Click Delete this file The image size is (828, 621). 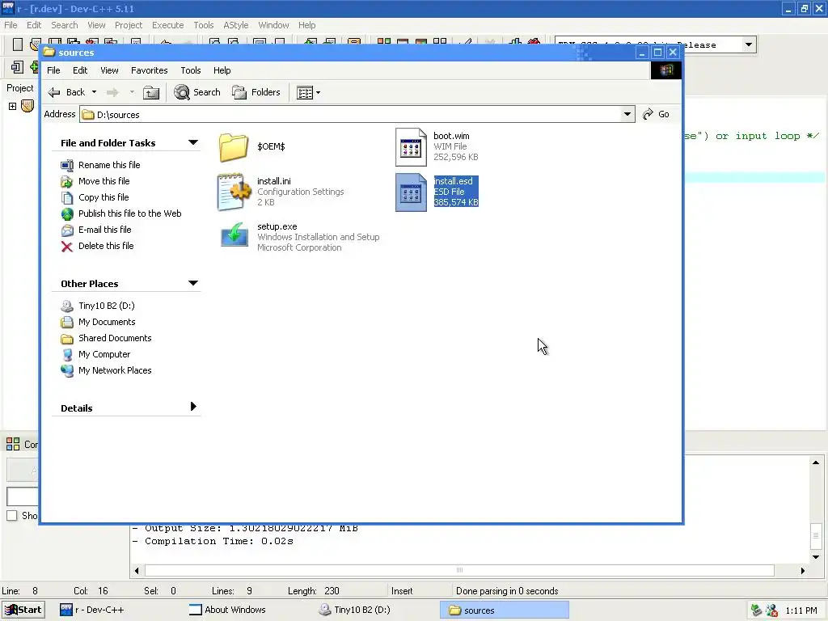[x=106, y=246]
